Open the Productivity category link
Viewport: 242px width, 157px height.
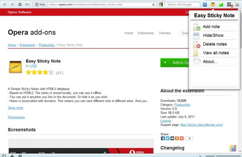pos(182,105)
